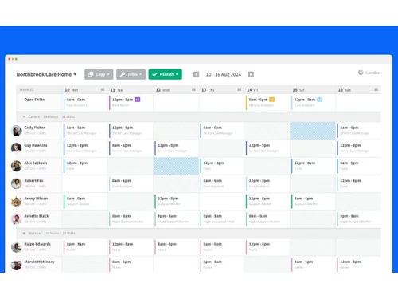Viewport: 398px width, 299px height.
Task: Open the day menu icon for 10 Mon
Action: click(x=103, y=89)
